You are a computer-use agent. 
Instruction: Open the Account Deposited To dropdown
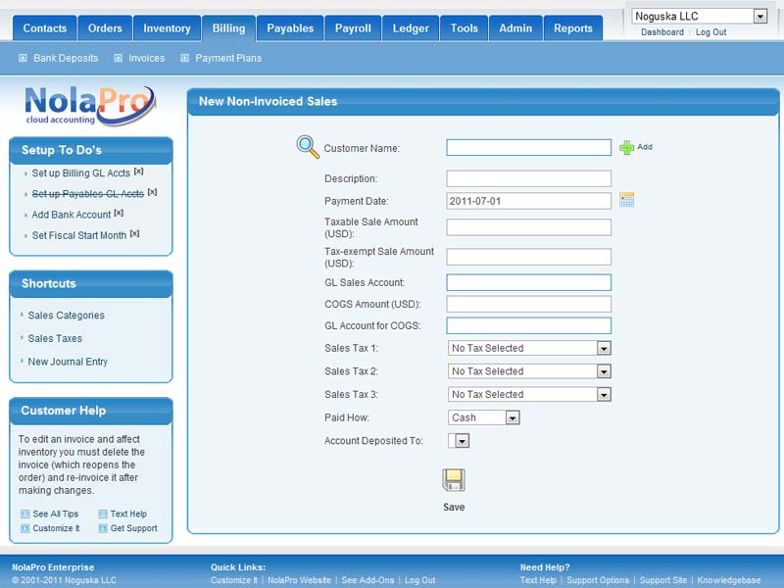coord(462,441)
